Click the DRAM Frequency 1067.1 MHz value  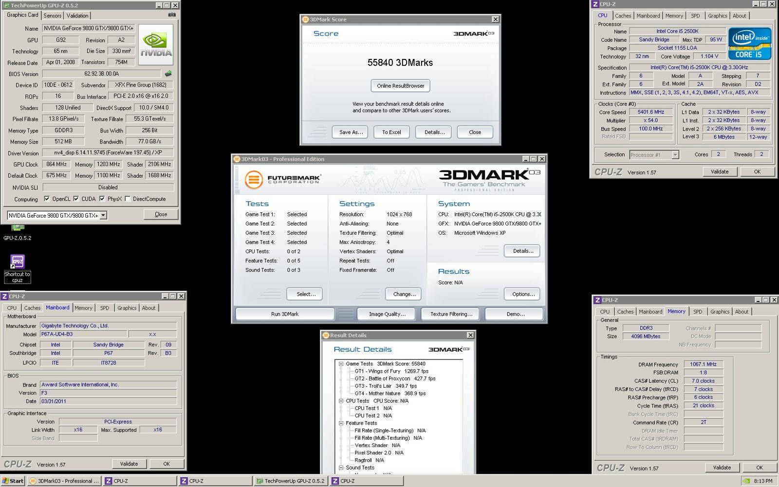[703, 364]
